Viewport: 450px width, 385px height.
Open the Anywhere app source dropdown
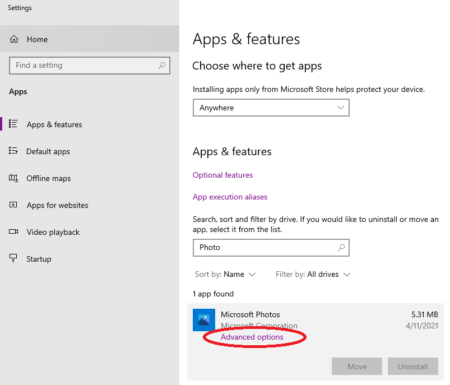[271, 108]
